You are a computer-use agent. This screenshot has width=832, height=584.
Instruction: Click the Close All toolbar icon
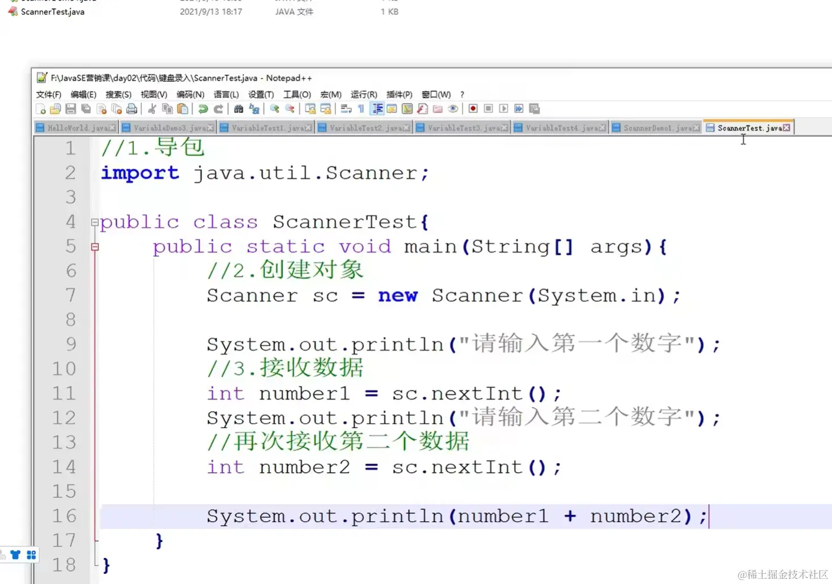coord(117,109)
